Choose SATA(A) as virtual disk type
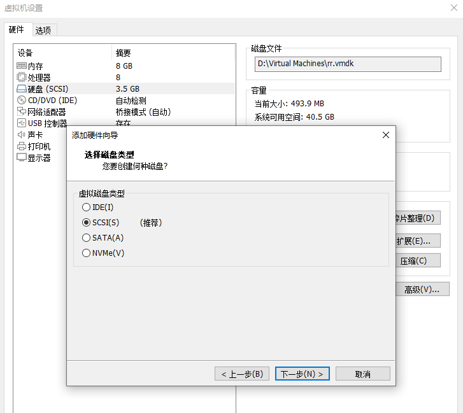 coord(87,238)
